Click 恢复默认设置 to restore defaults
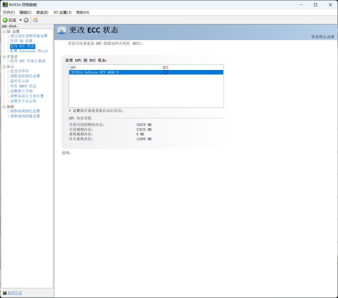 click(323, 37)
